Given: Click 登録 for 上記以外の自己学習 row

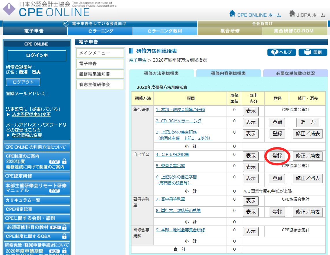Looking at the screenshot, I should [x=277, y=179].
